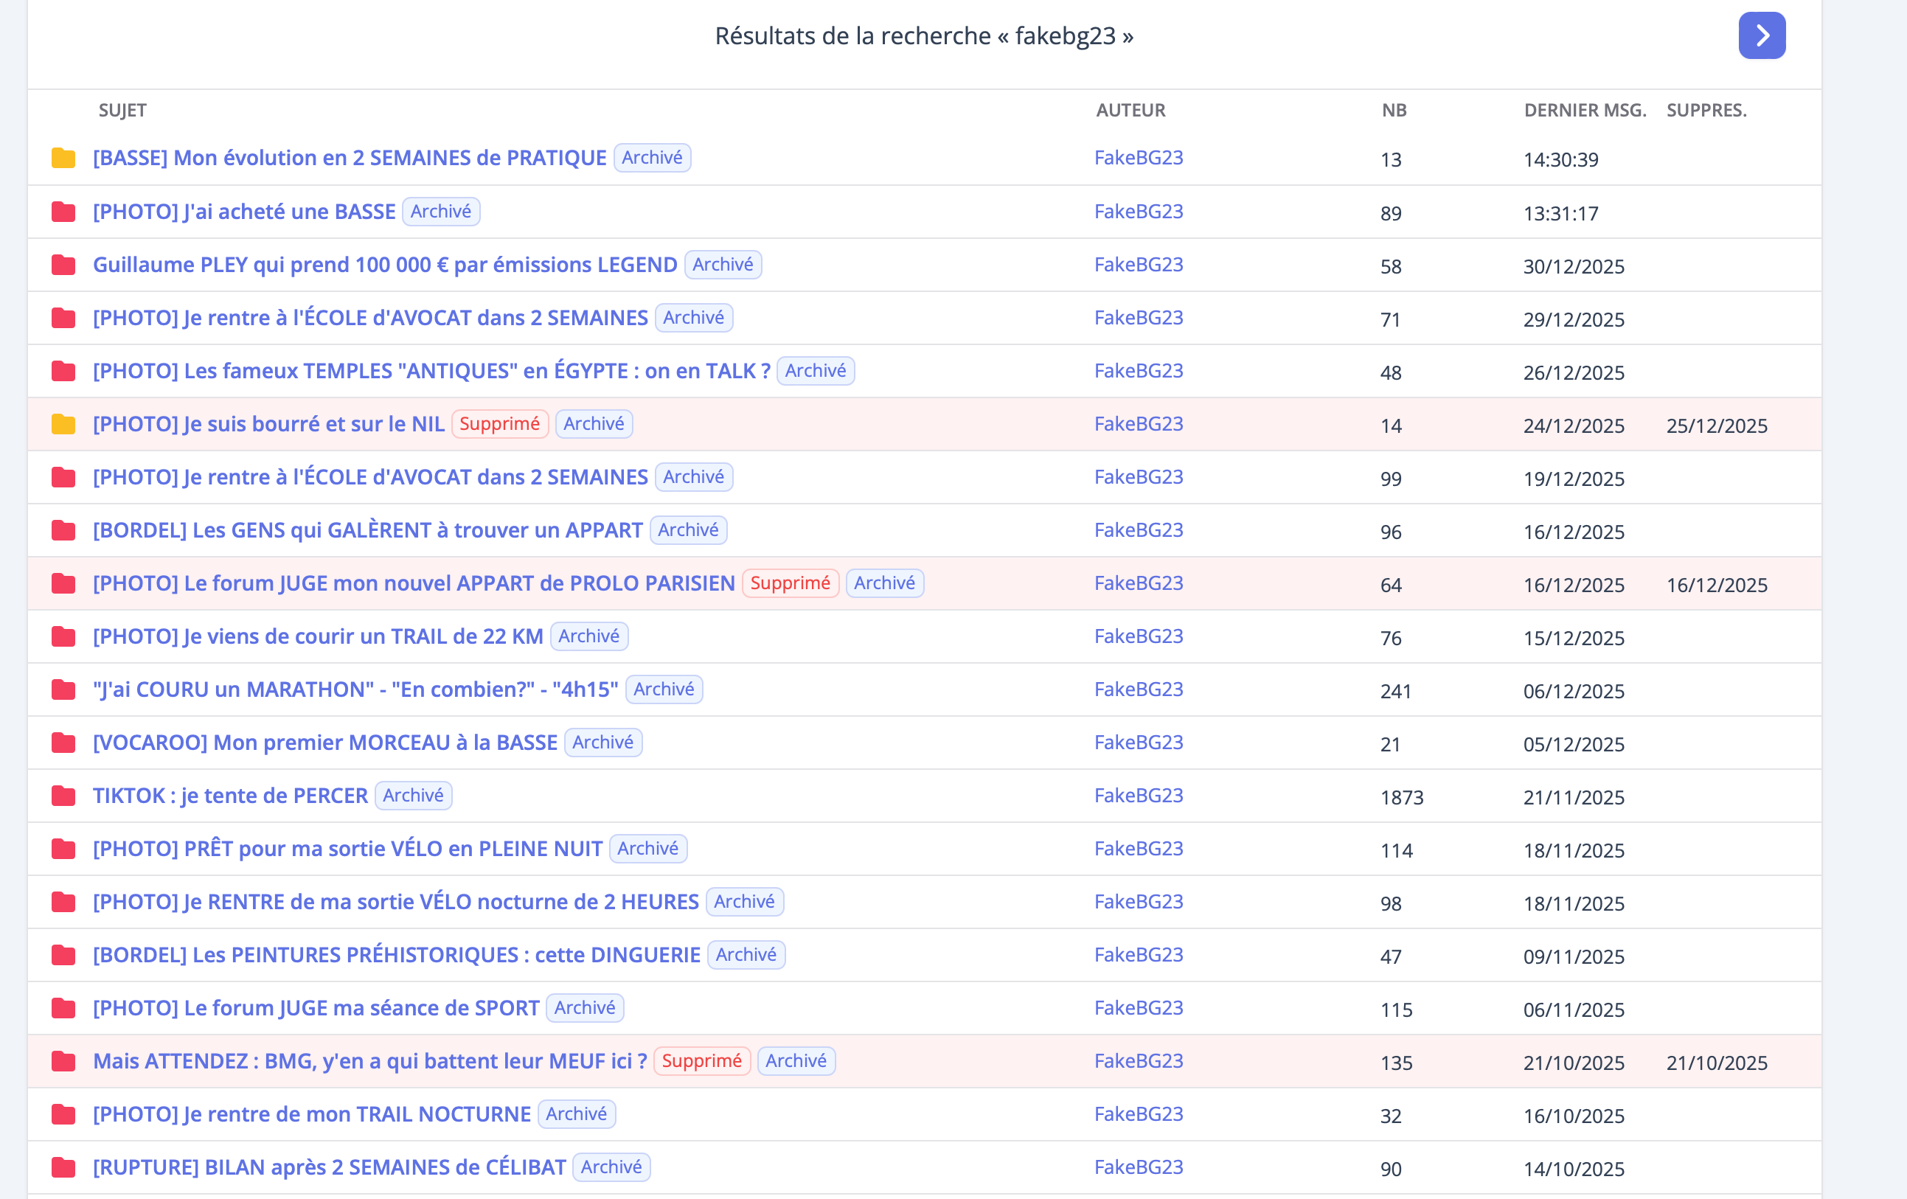Open FakeBG23 author link in the 1873-message TIKTOK row
1907x1199 pixels.
point(1138,795)
